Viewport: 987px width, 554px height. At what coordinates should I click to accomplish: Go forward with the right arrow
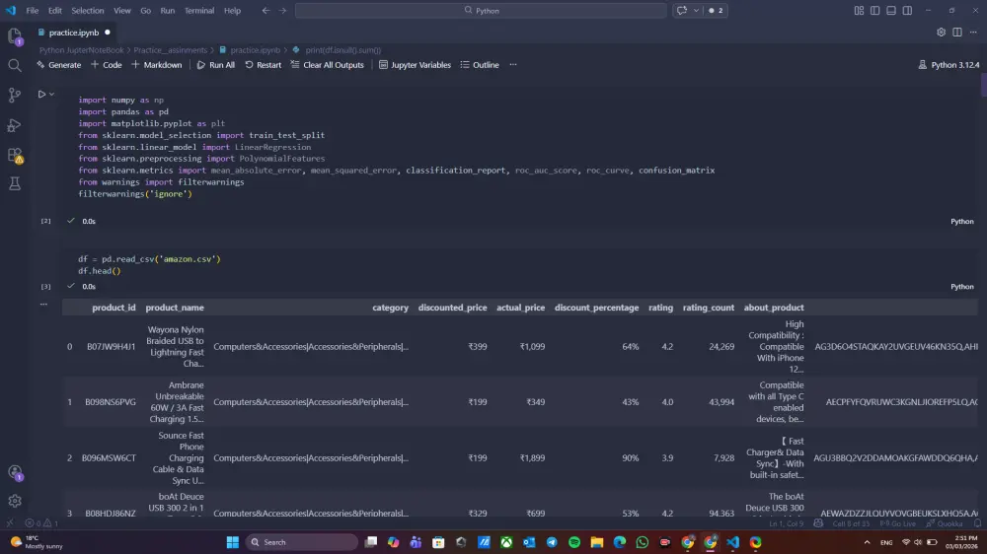point(282,10)
